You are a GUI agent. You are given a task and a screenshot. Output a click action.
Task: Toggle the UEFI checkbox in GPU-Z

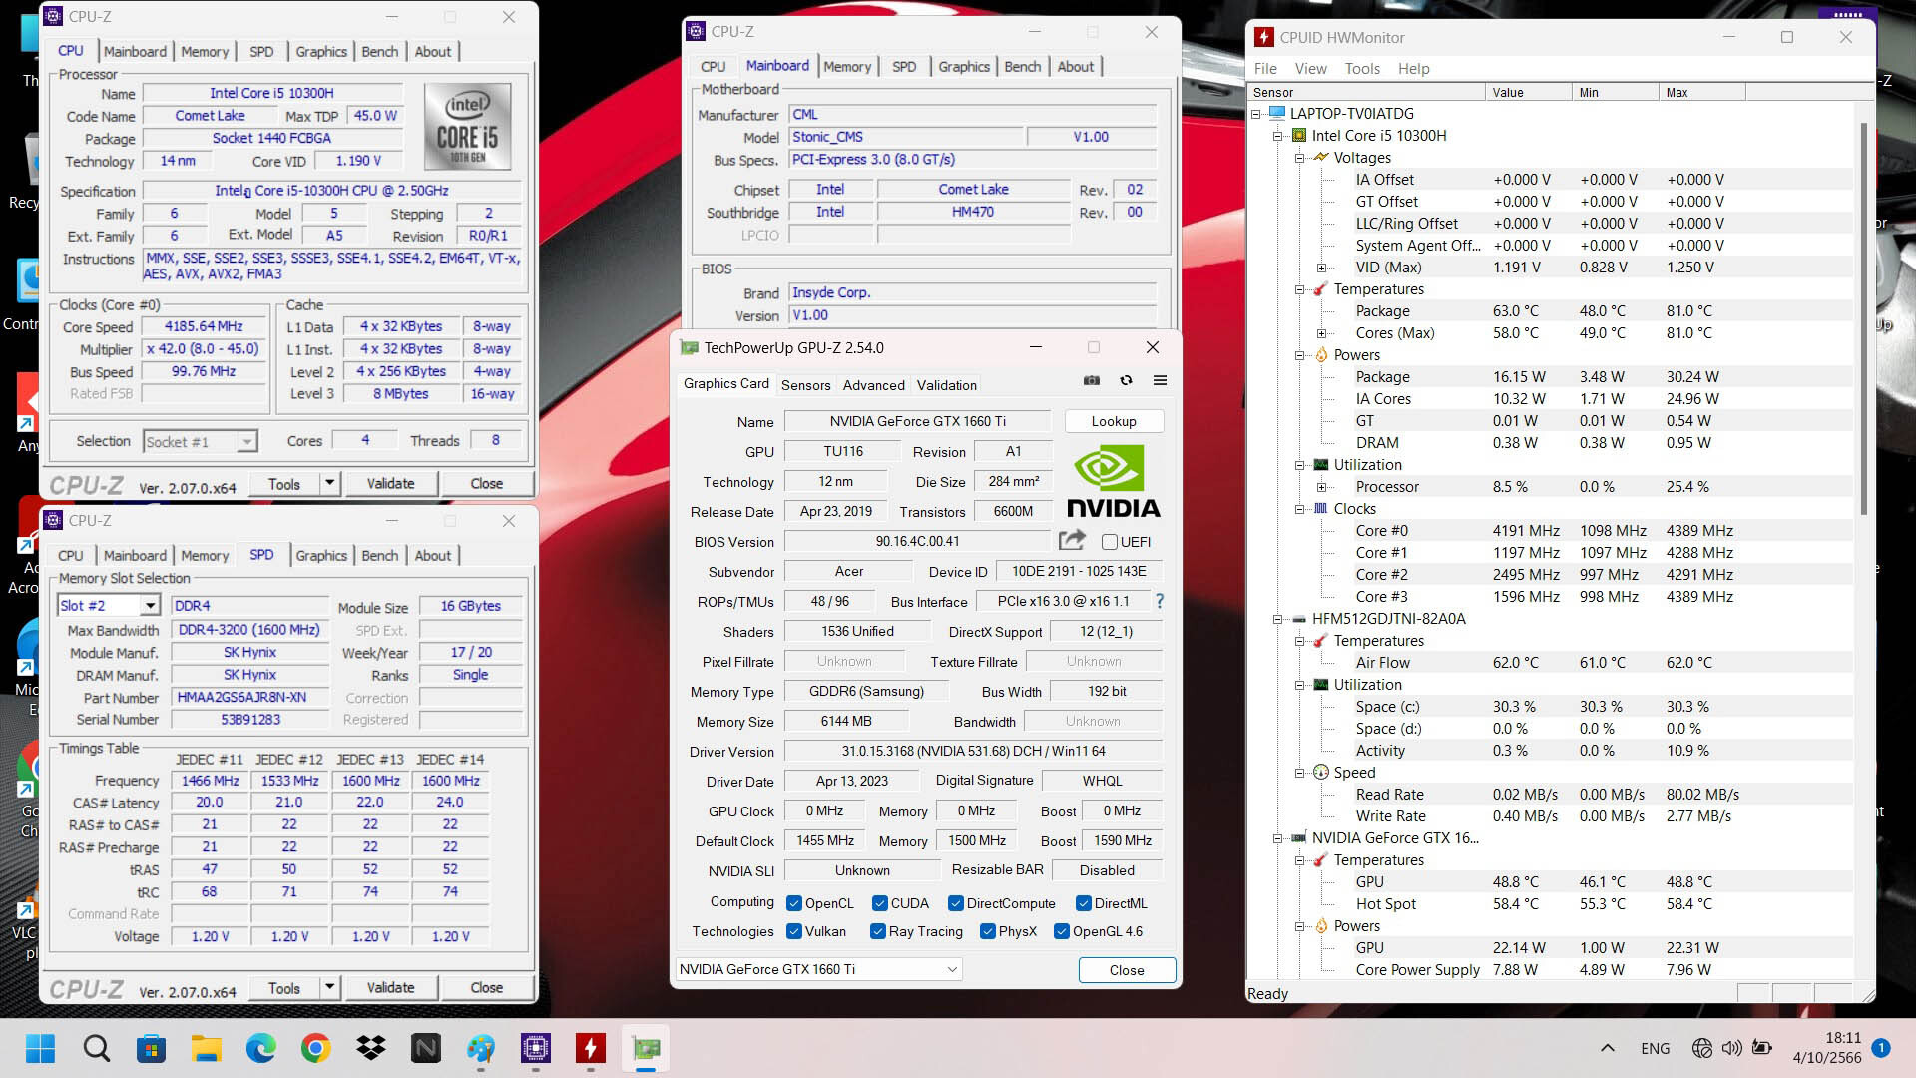[1109, 542]
